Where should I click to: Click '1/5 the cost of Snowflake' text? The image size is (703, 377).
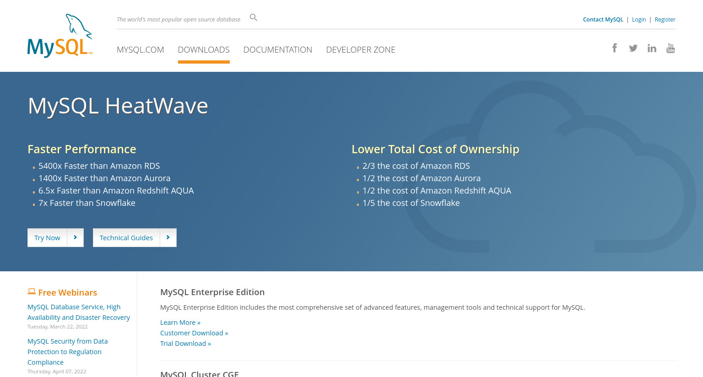pyautogui.click(x=411, y=203)
